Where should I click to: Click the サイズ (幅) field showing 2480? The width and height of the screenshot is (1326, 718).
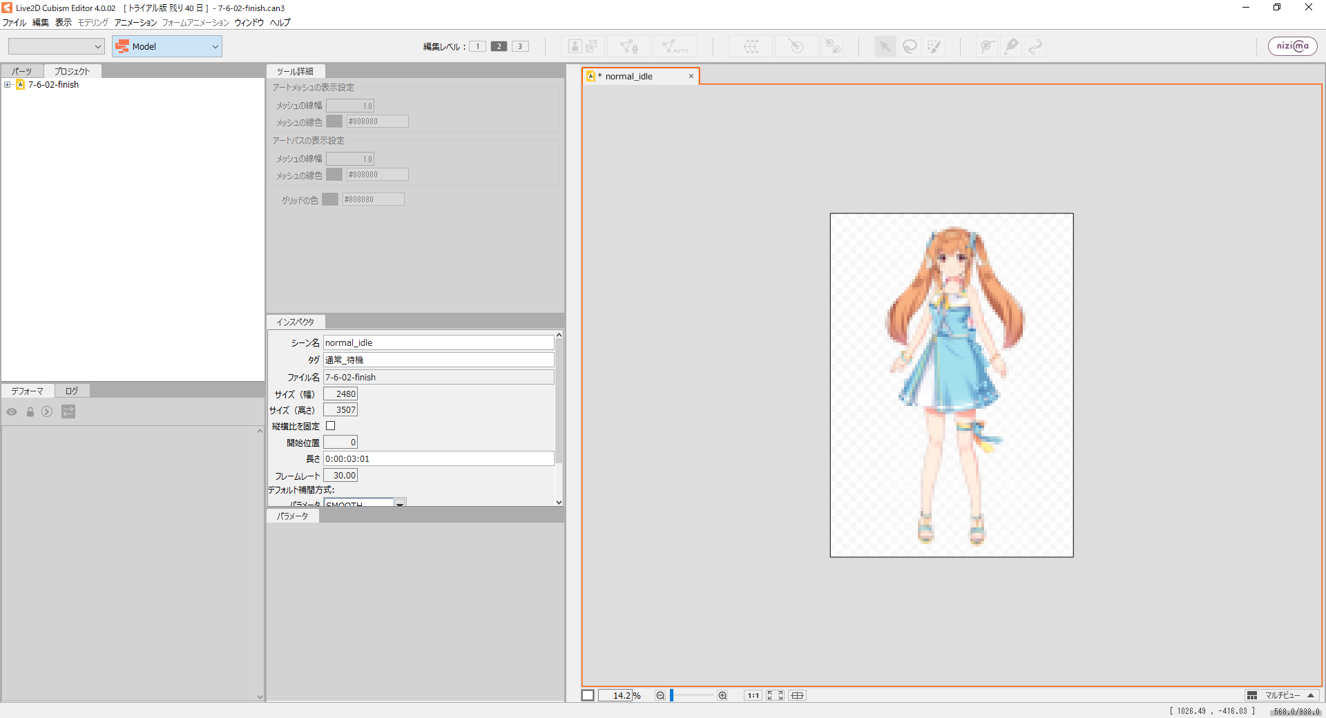coord(340,394)
